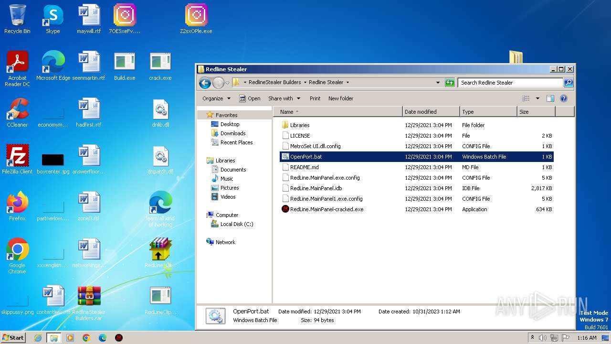
Task: Select the Z2sxOPle.exe desktop icon
Action: 196,19
